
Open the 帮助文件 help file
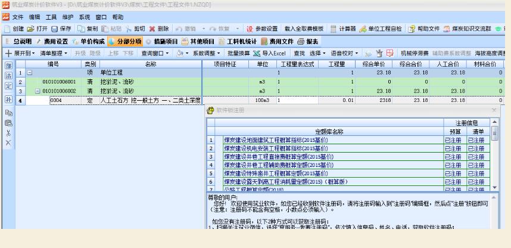tap(424, 29)
